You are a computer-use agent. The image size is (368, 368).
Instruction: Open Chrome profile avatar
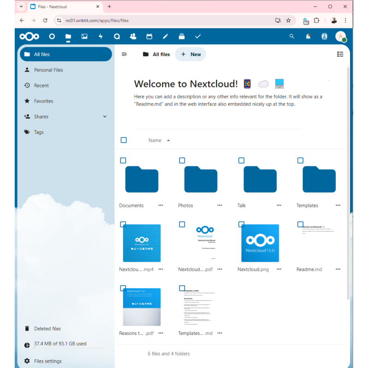[334, 20]
